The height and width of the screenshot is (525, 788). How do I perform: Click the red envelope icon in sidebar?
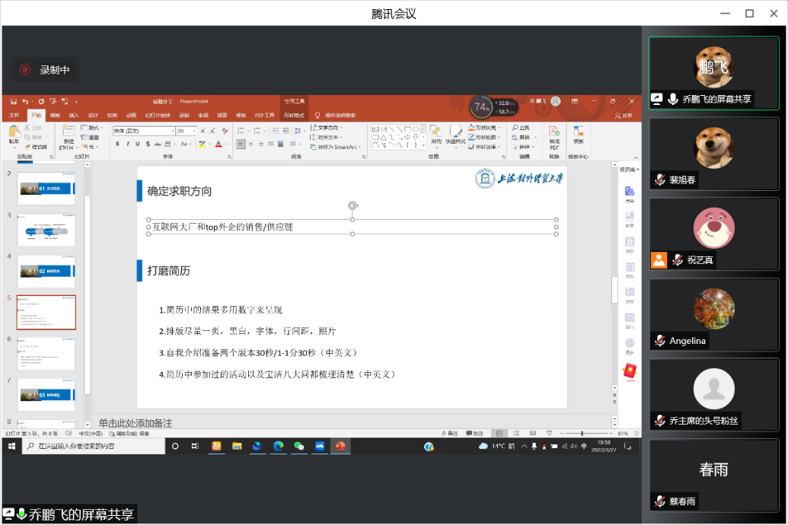tap(630, 371)
